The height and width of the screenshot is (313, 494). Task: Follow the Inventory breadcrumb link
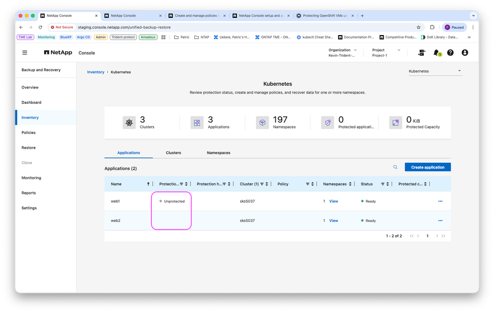point(95,72)
